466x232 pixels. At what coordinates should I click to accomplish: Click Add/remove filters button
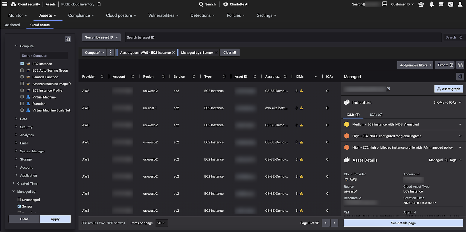(x=415, y=65)
